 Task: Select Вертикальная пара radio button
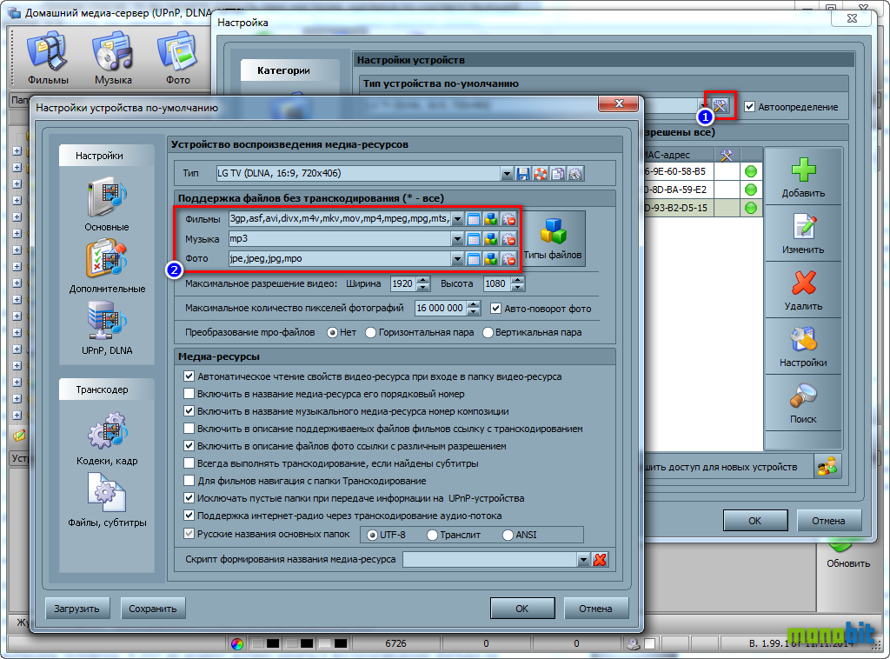[488, 333]
